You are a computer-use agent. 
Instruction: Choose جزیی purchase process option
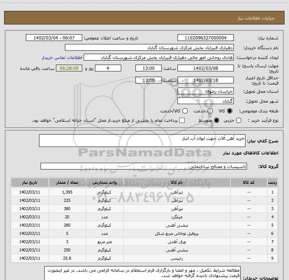pos(238,120)
